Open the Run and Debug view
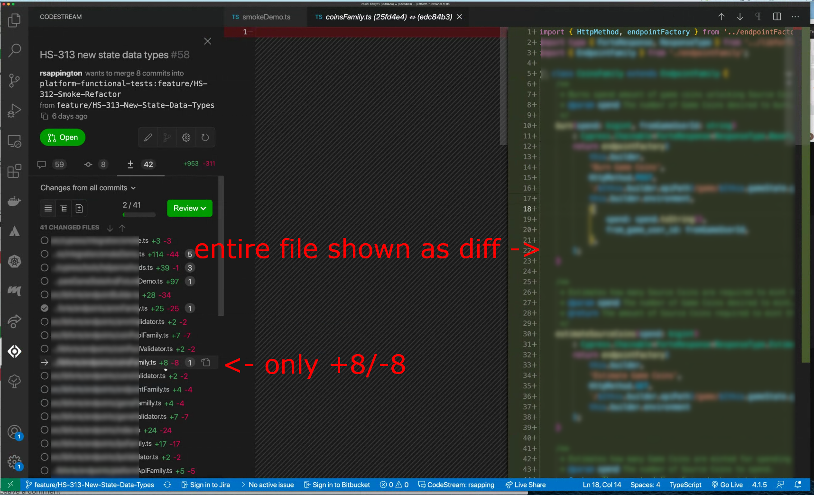This screenshot has height=495, width=814. coord(14,110)
